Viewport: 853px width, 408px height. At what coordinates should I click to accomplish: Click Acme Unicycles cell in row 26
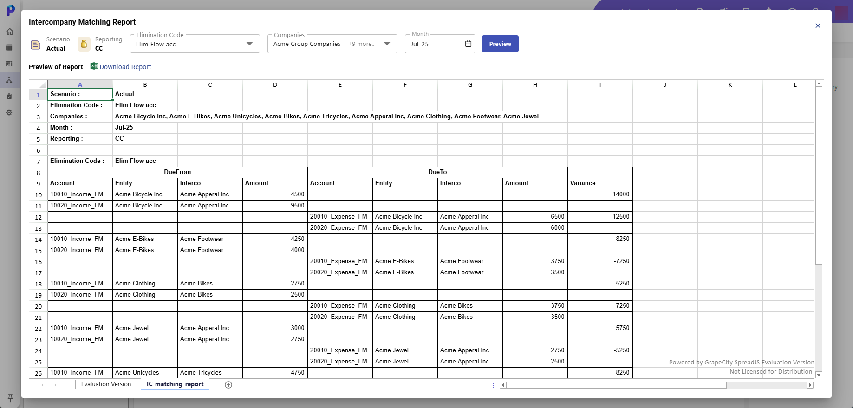pos(145,373)
